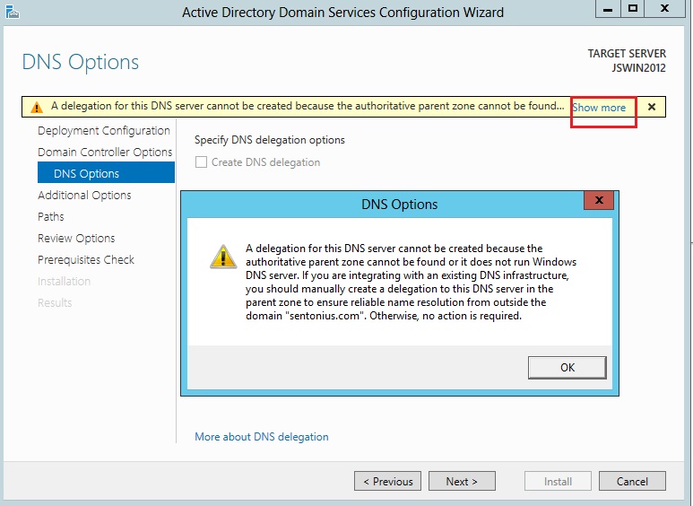Click the warning triangle in yellow banner
The image size is (693, 506).
tap(37, 107)
